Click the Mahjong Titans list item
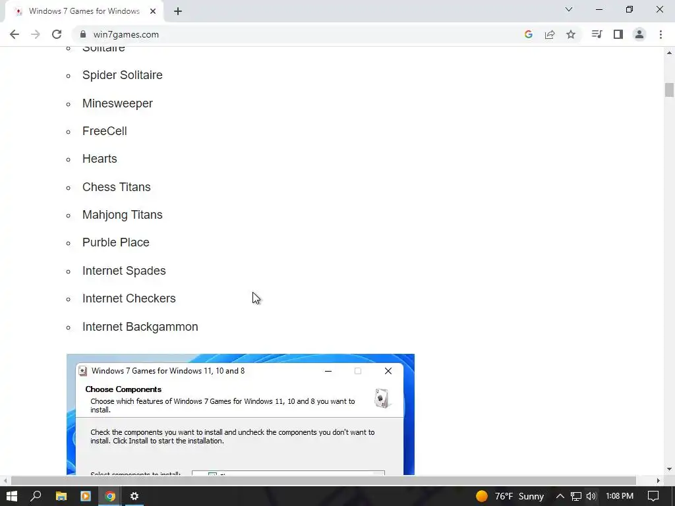675x506 pixels. pyautogui.click(x=122, y=215)
